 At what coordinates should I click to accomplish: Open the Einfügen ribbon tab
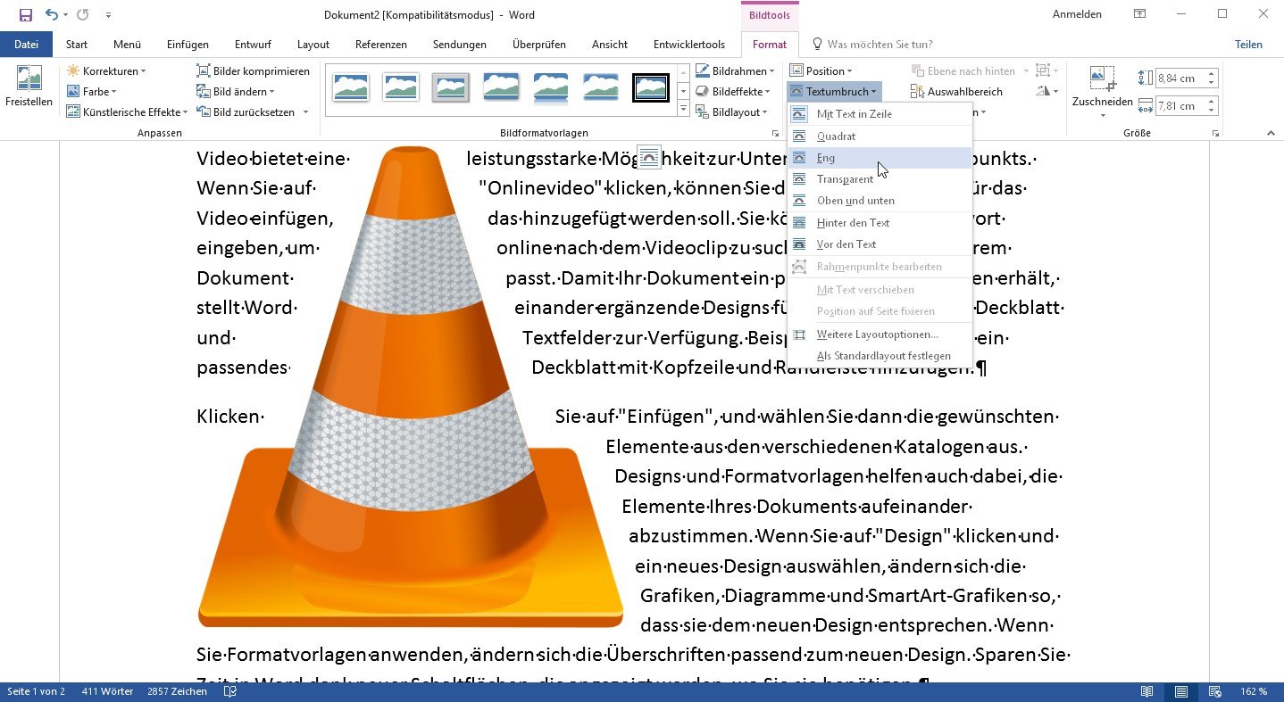coord(188,45)
